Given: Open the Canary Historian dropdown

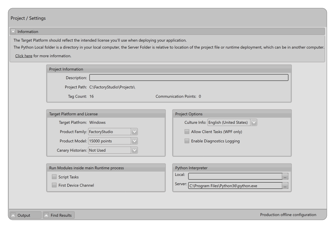Looking at the screenshot, I should point(134,150).
